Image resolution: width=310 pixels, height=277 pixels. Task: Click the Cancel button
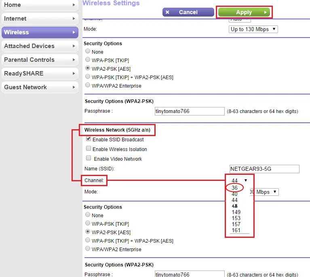click(188, 12)
